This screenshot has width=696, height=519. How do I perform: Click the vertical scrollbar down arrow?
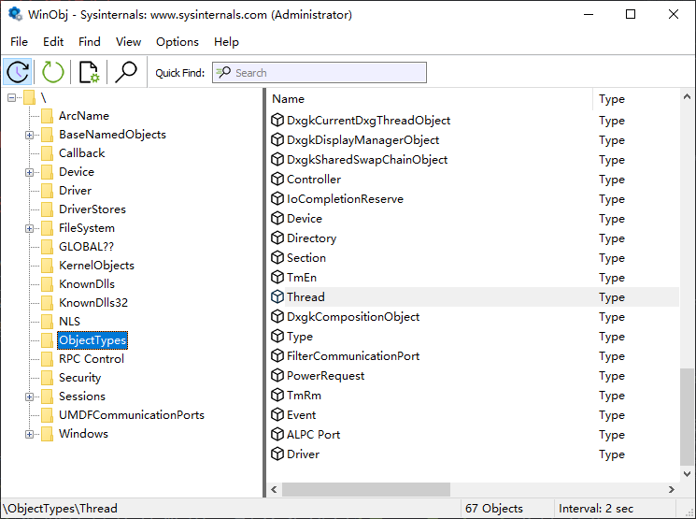click(687, 474)
